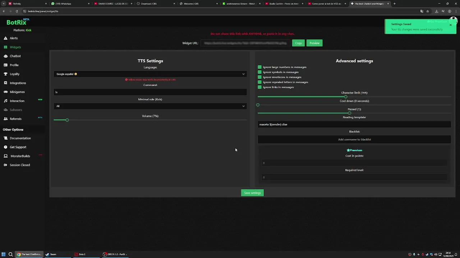This screenshot has width=460, height=258.
Task: Reload the page with browser refresh icon
Action: (17, 11)
